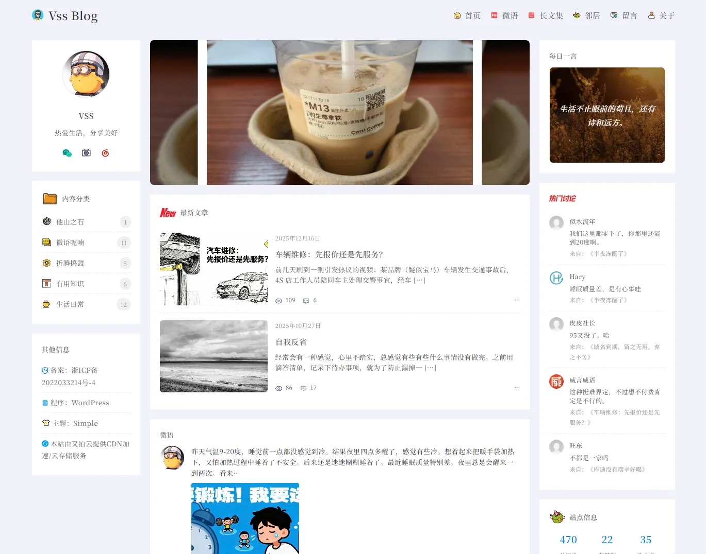
Task: Go to 留言 page in navigation
Action: pos(624,16)
